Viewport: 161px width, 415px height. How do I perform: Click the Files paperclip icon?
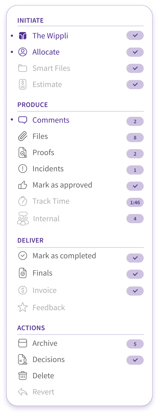click(x=23, y=136)
